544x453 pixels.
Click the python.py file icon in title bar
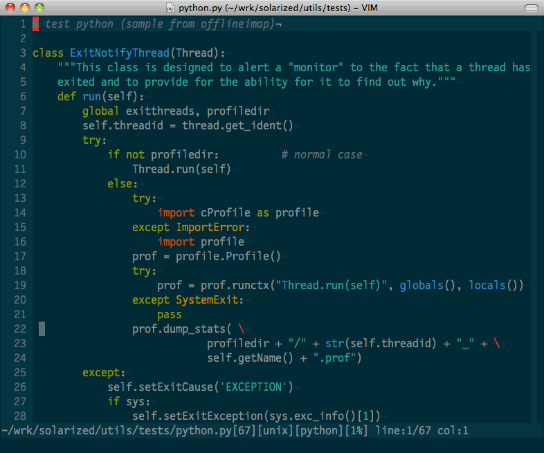(171, 8)
